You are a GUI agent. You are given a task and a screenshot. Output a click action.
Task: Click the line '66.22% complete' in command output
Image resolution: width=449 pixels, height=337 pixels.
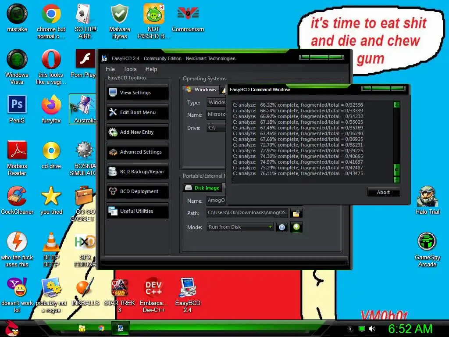point(298,105)
